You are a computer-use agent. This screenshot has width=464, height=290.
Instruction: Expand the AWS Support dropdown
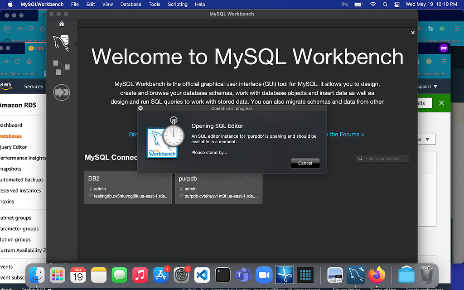click(427, 87)
